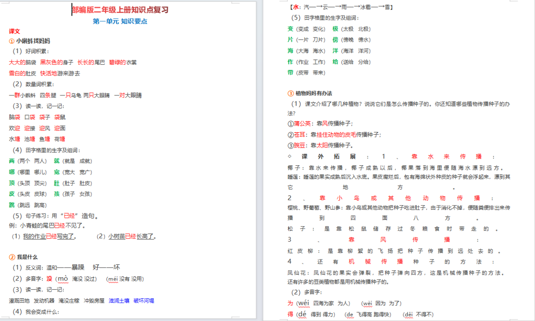Click the underlined sentence 我的作业已经写完了
This screenshot has width=535, height=321.
pos(49,236)
